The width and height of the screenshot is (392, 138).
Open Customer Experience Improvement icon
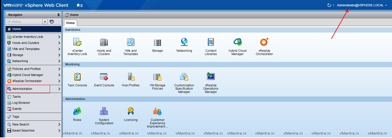point(157,111)
